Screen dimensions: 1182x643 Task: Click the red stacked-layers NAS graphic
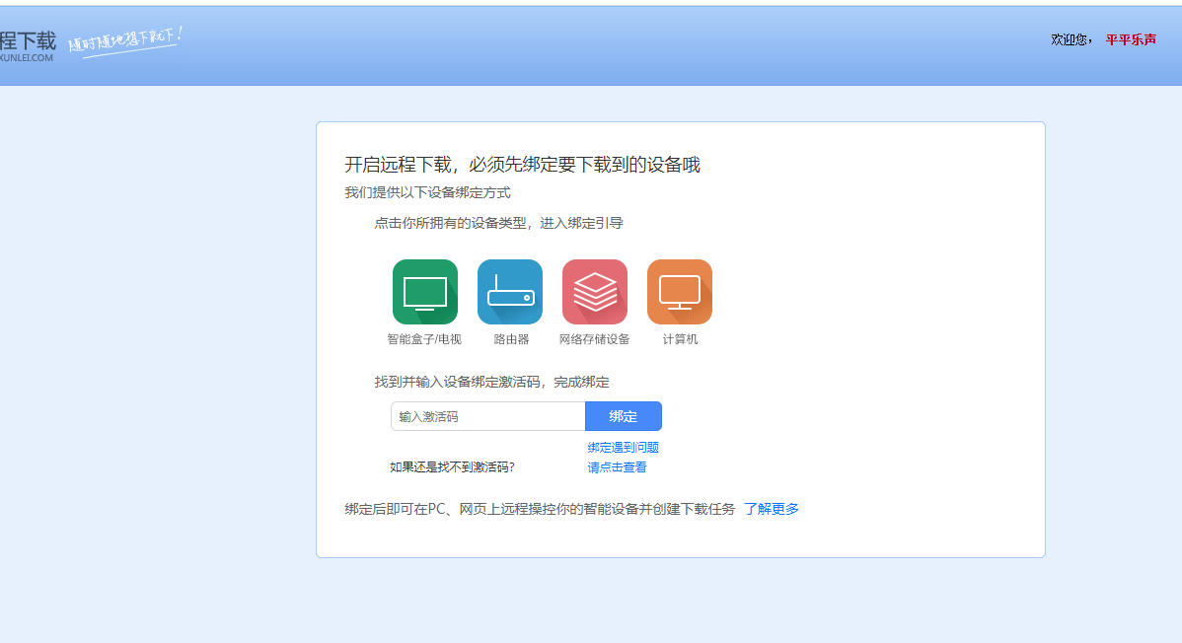point(594,292)
